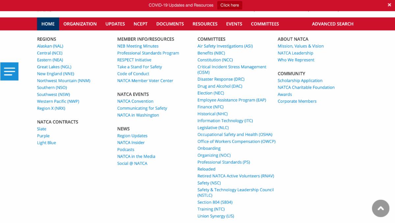The height and width of the screenshot is (224, 395).
Task: Open Southern (NSO) region link
Action: (52, 87)
